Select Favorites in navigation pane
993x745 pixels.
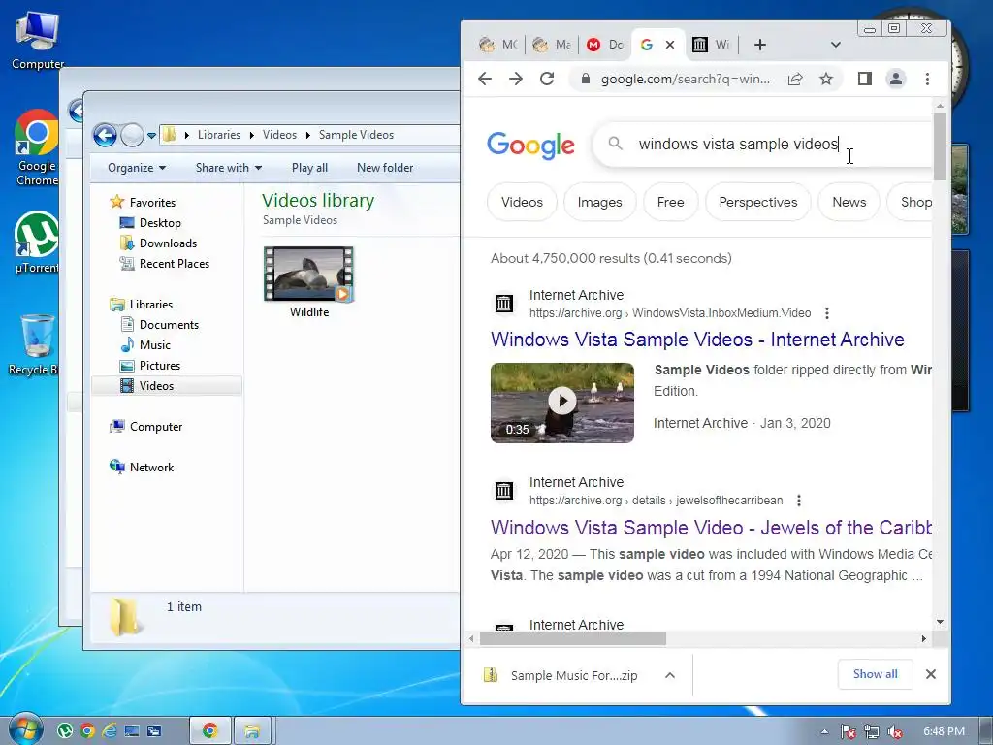point(152,202)
